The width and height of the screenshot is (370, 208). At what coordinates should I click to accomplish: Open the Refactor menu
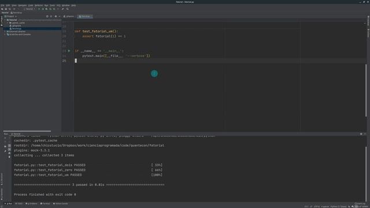point(39,5)
